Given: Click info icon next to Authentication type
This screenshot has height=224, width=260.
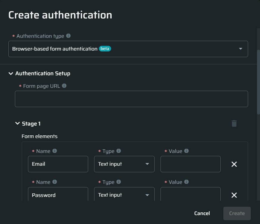Looking at the screenshot, I should (68, 36).
